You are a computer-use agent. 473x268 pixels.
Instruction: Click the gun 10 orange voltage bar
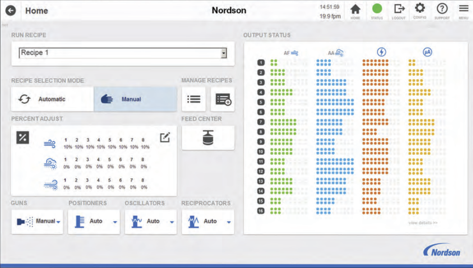(375, 151)
